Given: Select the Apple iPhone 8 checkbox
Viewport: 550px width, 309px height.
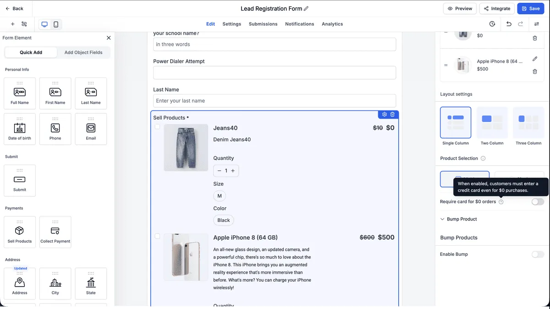Looking at the screenshot, I should coord(157,236).
